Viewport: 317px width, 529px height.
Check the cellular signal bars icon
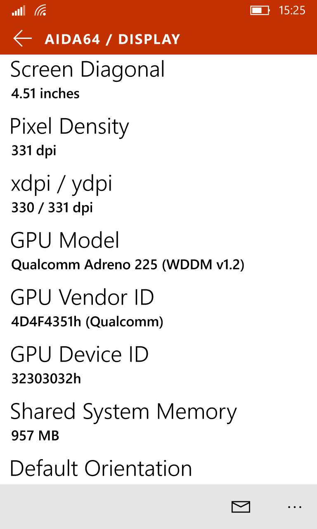point(19,10)
